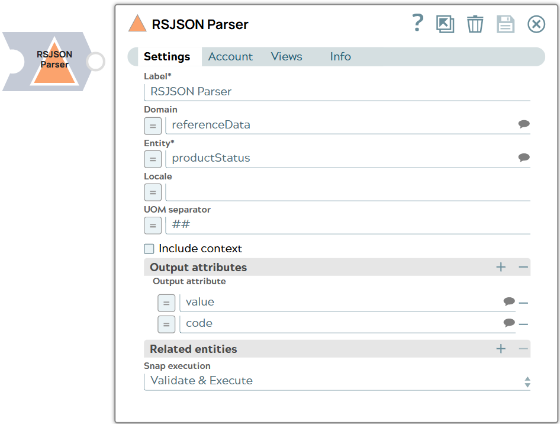Open the help documentation question mark
560x424 pixels.
coord(417,24)
